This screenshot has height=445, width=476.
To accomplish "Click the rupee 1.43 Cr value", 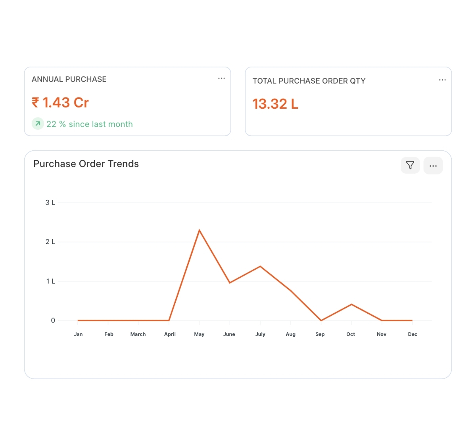I will coord(60,103).
